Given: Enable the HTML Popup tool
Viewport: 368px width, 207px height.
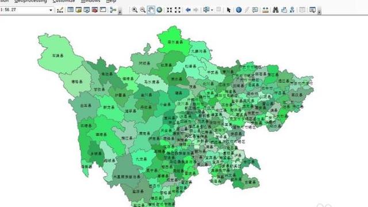Looking at the screenshot, I should (x=255, y=10).
